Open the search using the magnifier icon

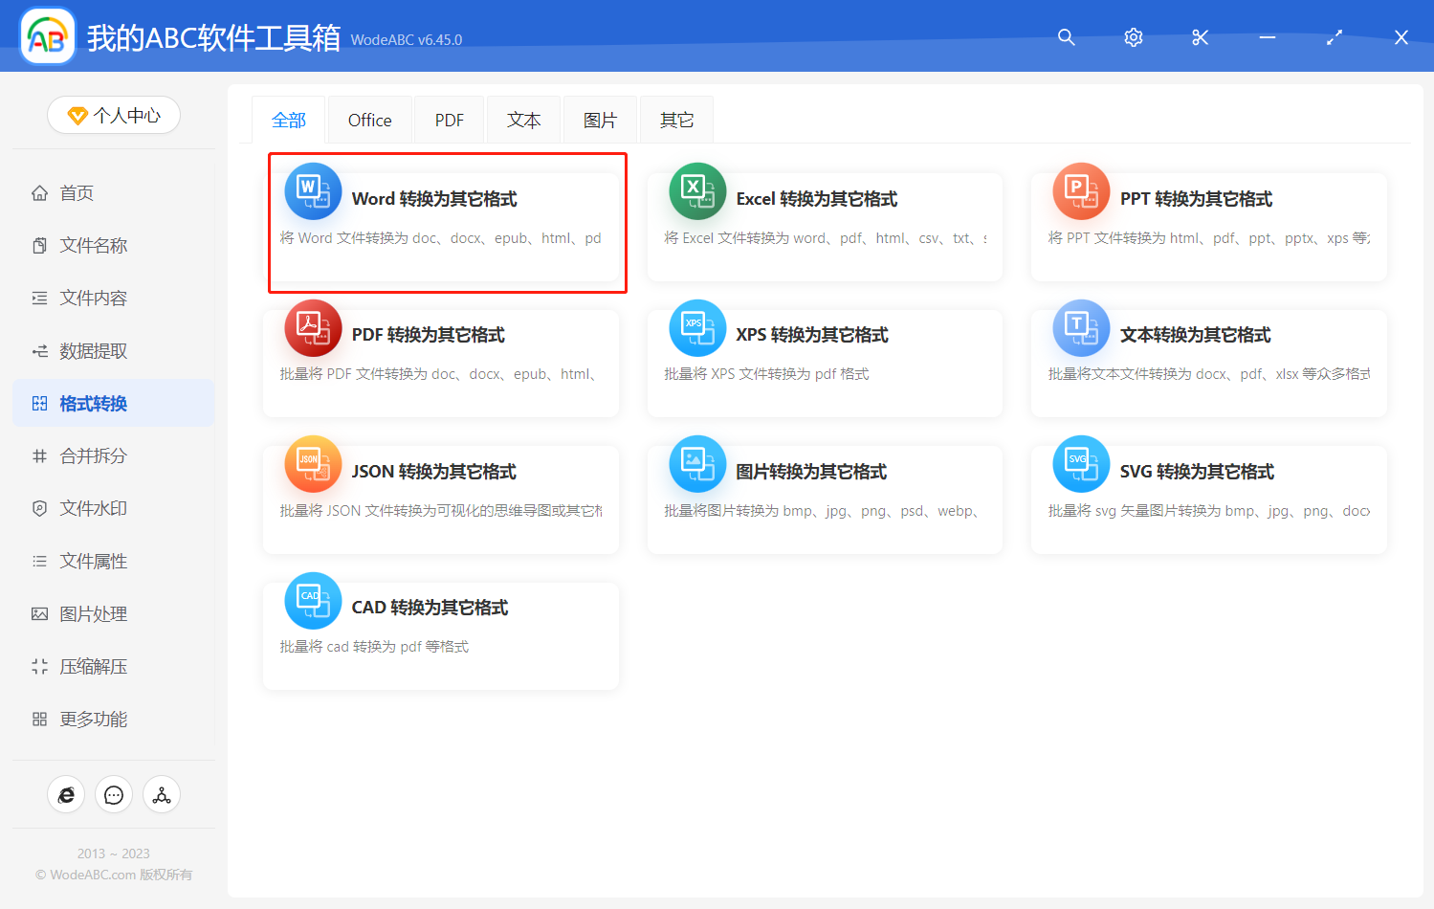tap(1066, 37)
